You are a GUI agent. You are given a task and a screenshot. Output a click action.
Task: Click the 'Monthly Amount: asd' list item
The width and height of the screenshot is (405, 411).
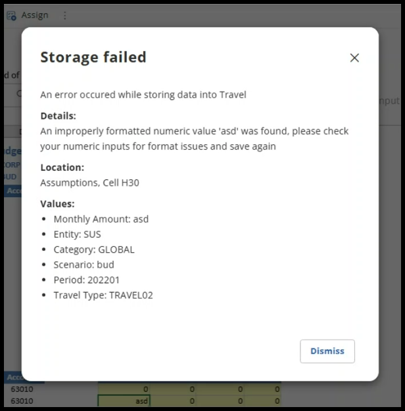(101, 219)
